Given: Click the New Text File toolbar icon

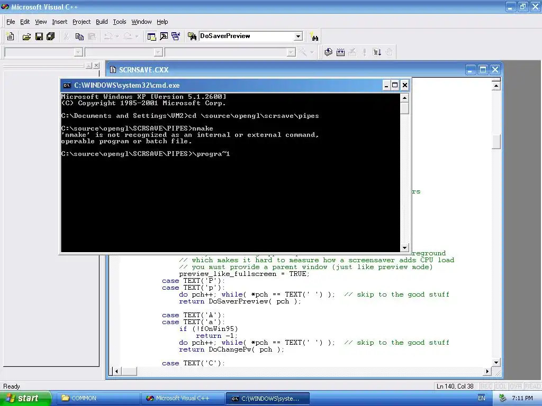Looking at the screenshot, I should 11,36.
